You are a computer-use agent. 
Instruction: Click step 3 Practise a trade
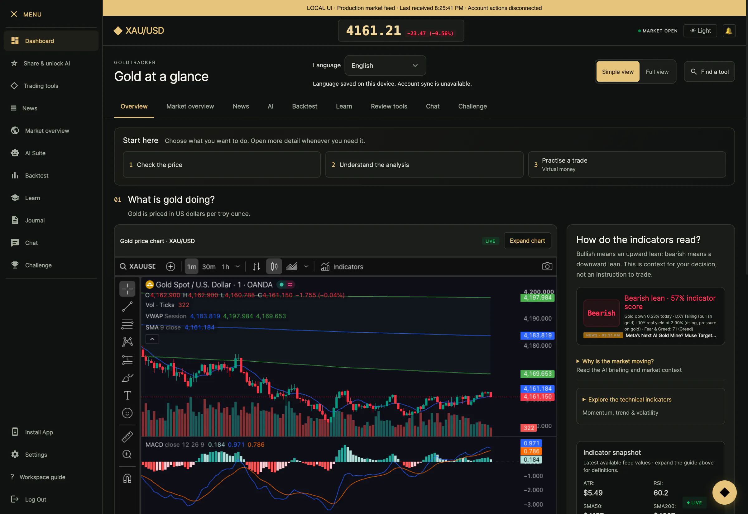[626, 164]
